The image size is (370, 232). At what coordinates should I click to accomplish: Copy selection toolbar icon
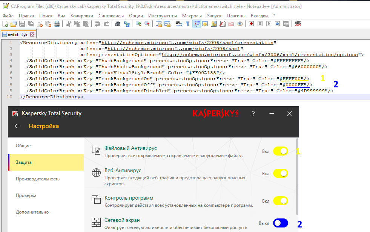pos(77,24)
